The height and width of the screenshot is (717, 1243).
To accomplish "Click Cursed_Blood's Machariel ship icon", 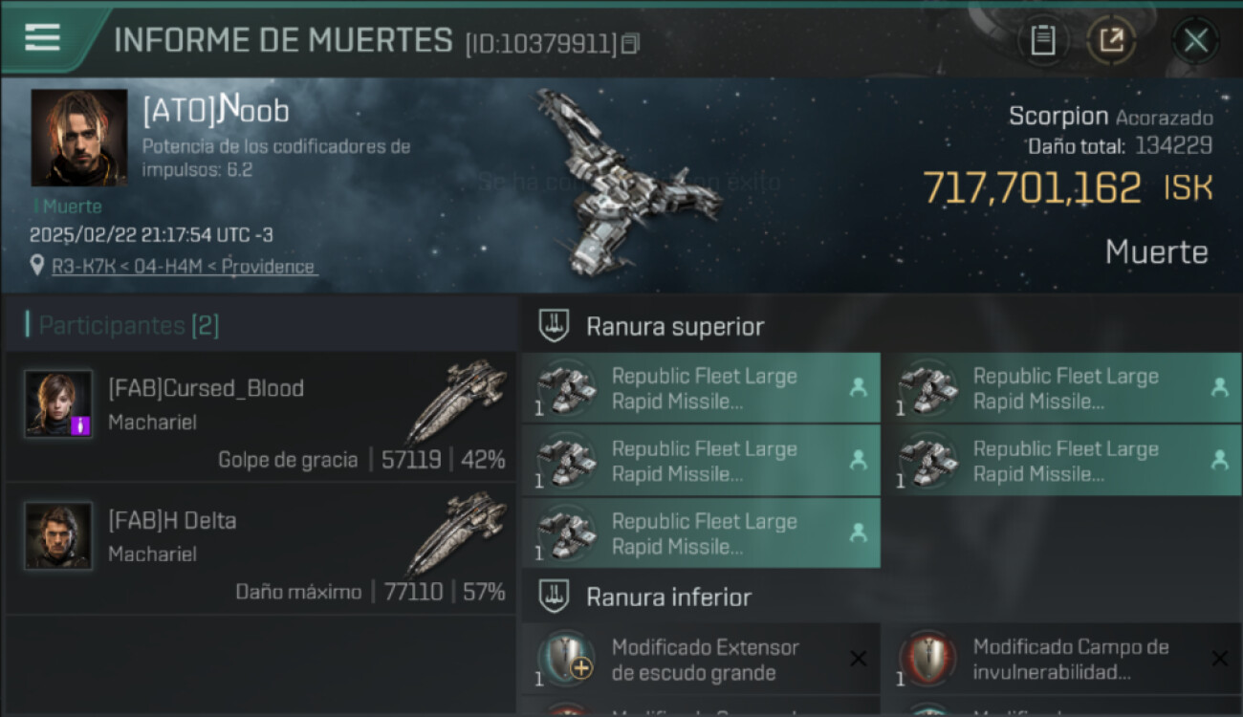I will click(x=457, y=400).
